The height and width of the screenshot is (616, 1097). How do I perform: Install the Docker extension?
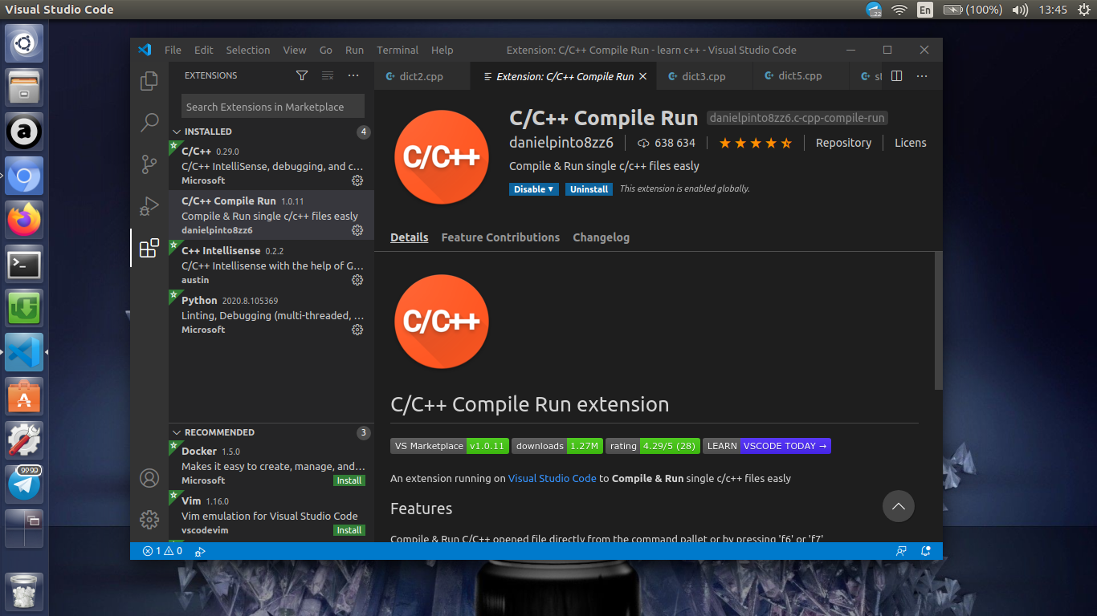coord(349,480)
